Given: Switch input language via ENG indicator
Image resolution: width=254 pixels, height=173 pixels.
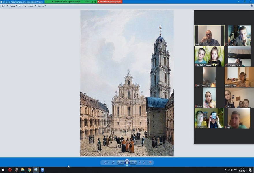Looking at the screenshot, I should tap(236, 170).
